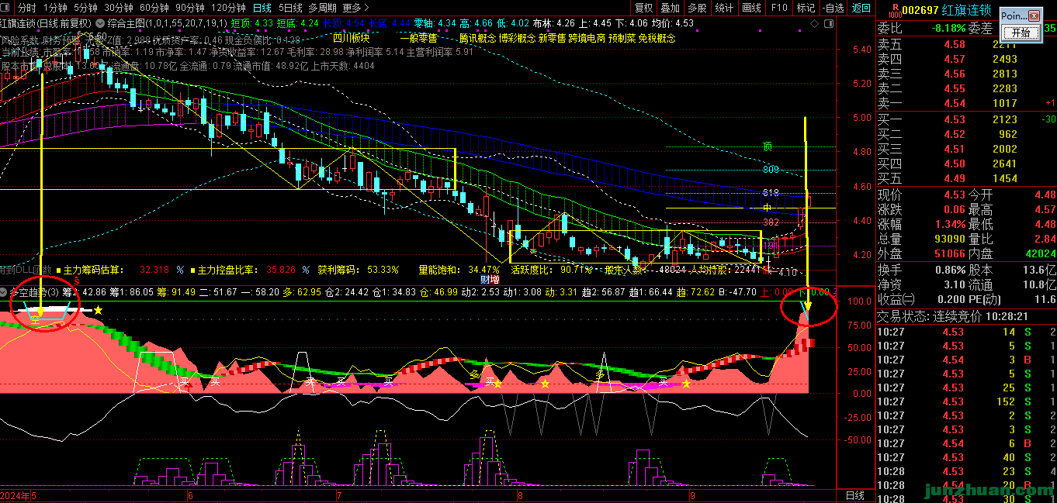Select the 30分钟 timeframe
1057x503 pixels.
point(119,8)
